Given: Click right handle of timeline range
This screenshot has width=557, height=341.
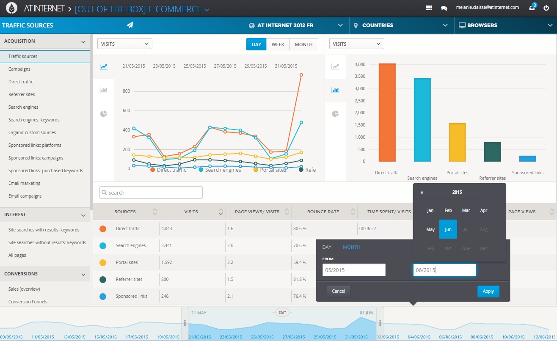Looking at the screenshot, I should click(380, 323).
